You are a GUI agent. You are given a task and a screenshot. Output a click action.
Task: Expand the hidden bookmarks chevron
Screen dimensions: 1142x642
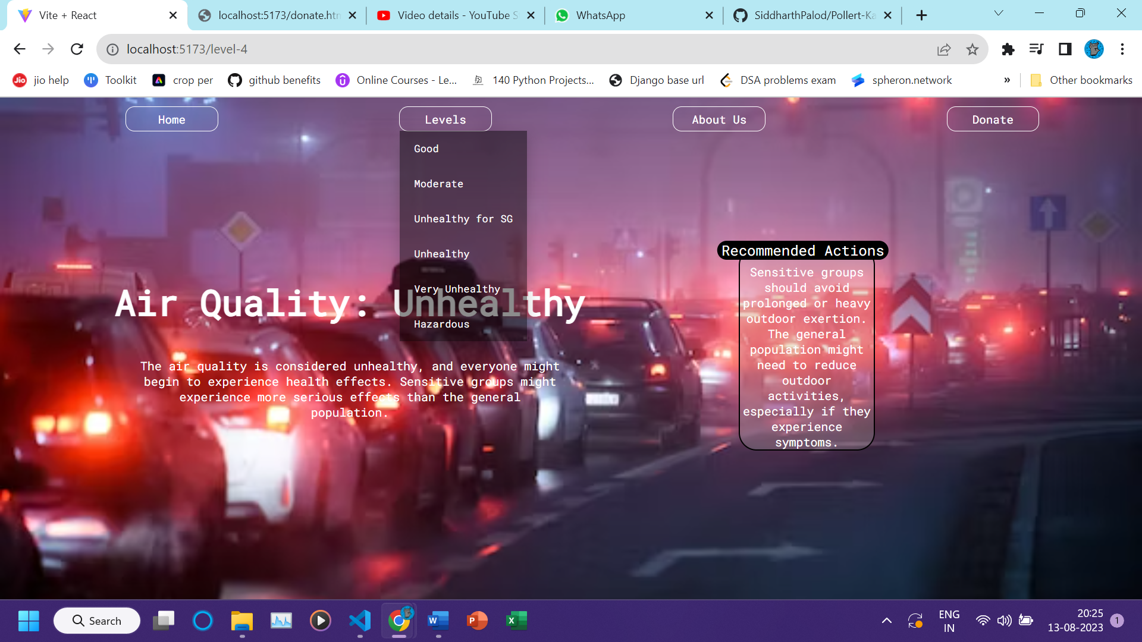tap(1007, 80)
